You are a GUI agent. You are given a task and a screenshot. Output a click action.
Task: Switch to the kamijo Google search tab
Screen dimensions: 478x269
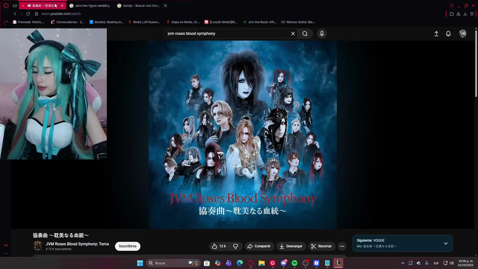coord(138,6)
